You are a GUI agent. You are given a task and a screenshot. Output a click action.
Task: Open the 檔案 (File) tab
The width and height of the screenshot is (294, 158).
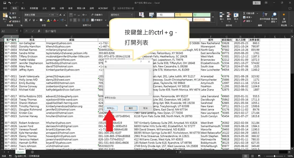pyautogui.click(x=5, y=8)
